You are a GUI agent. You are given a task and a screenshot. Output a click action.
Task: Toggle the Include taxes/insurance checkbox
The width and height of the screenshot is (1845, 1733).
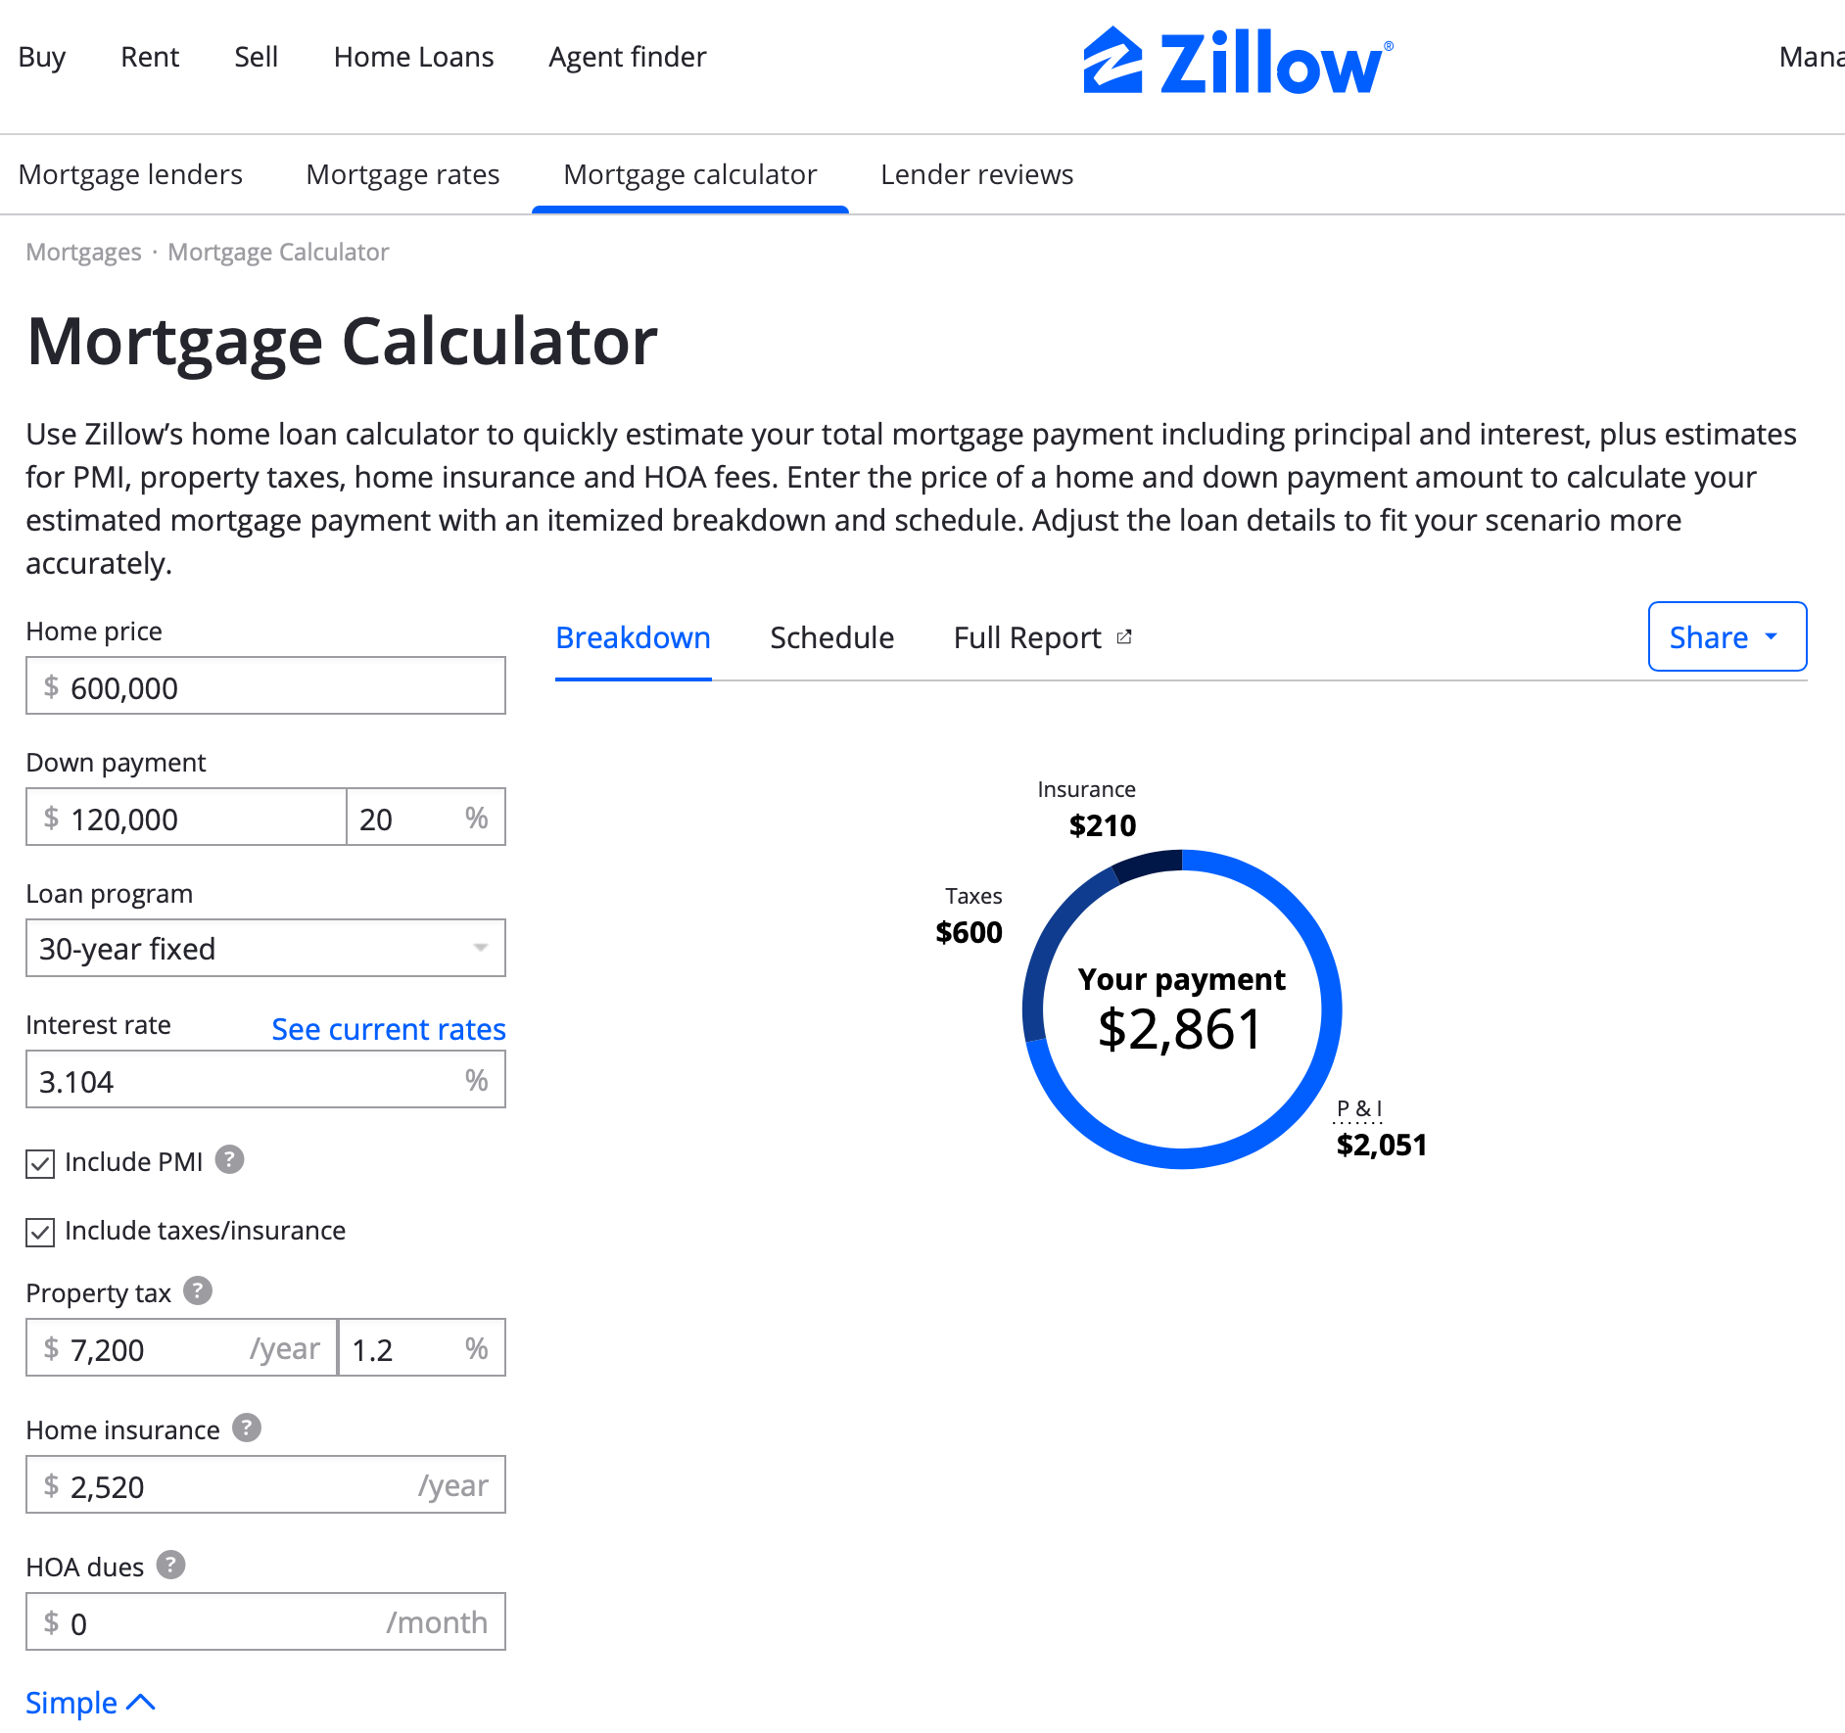(x=40, y=1232)
